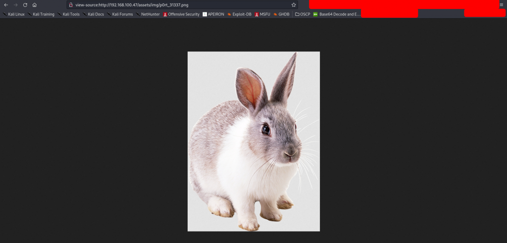Open the Exploit-DB bookmark
This screenshot has height=243, width=507.
[x=239, y=14]
